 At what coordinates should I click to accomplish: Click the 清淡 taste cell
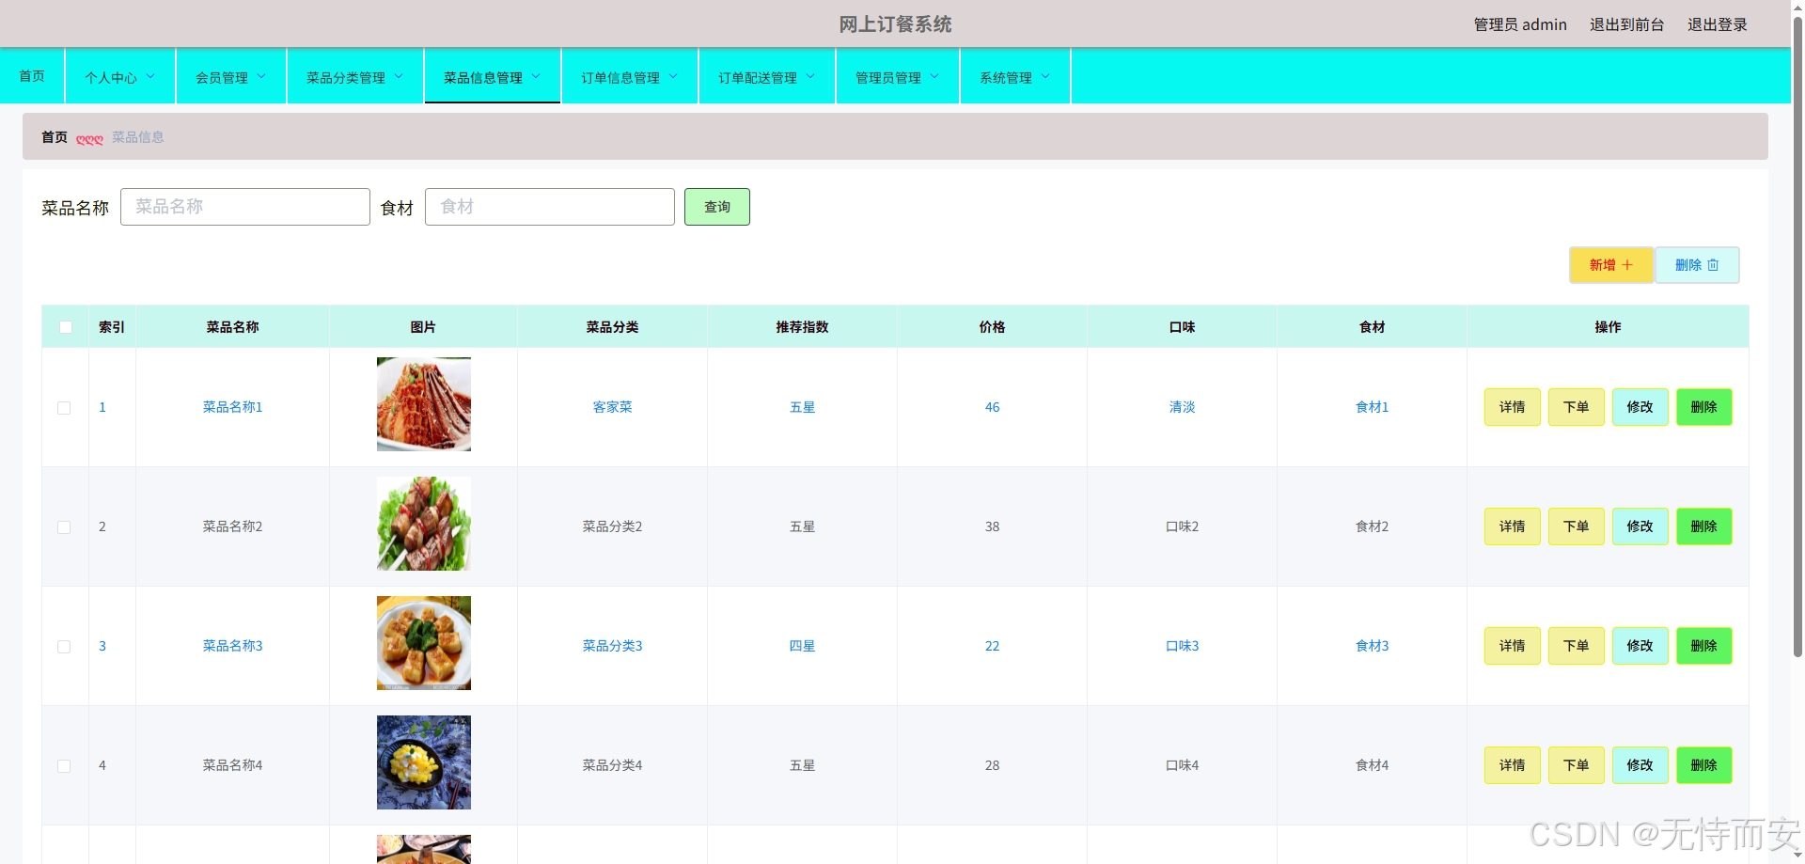[1183, 407]
